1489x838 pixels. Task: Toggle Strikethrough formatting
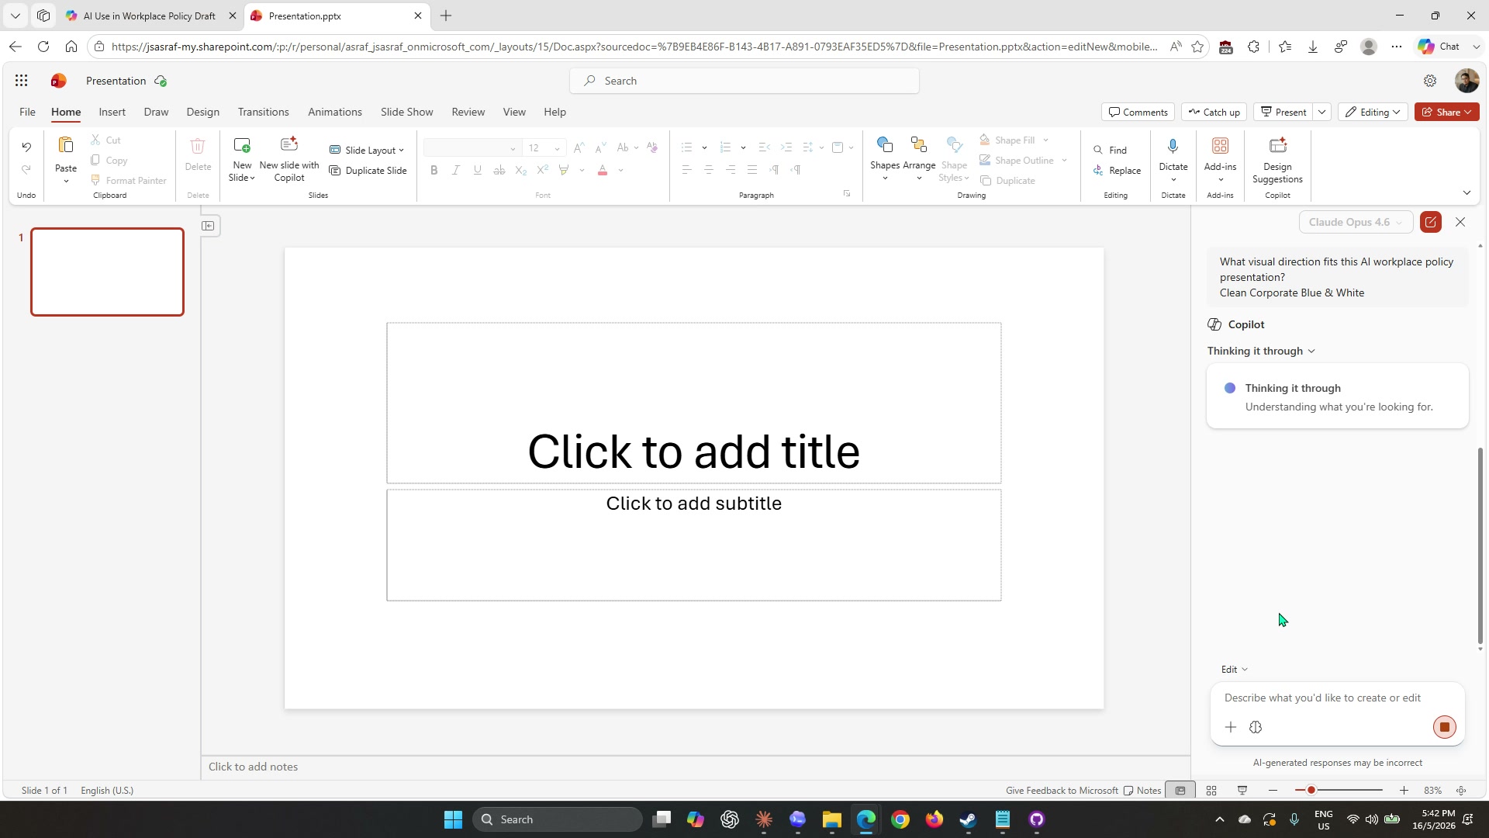click(499, 171)
